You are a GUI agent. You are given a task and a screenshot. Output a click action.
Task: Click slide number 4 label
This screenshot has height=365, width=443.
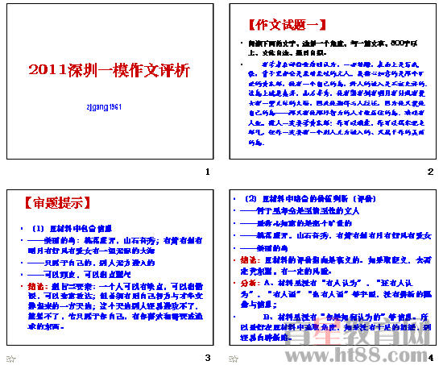coord(431,358)
